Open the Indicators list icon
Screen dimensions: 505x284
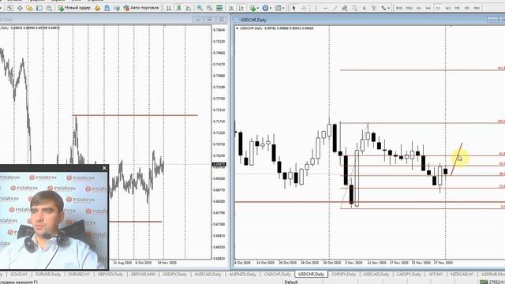[252, 8]
